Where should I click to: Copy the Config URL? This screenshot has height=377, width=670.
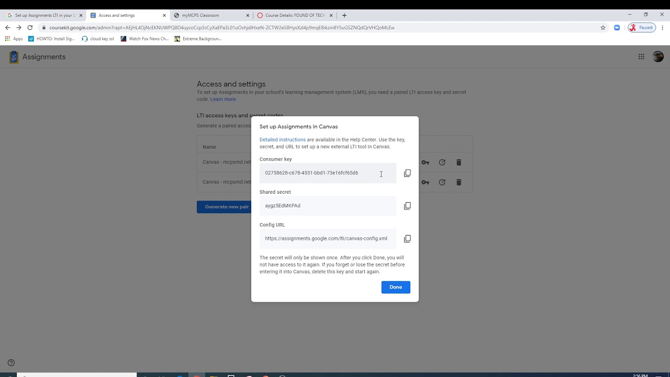pos(407,239)
